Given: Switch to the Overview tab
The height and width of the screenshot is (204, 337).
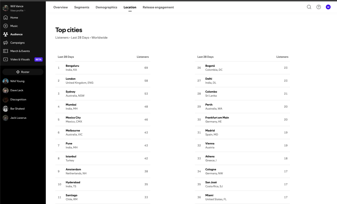Looking at the screenshot, I should point(61,7).
